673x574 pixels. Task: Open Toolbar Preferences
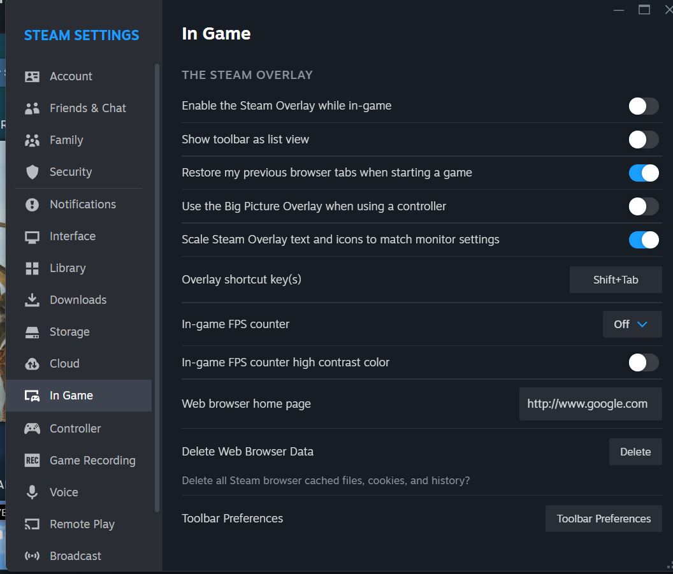[x=603, y=518]
